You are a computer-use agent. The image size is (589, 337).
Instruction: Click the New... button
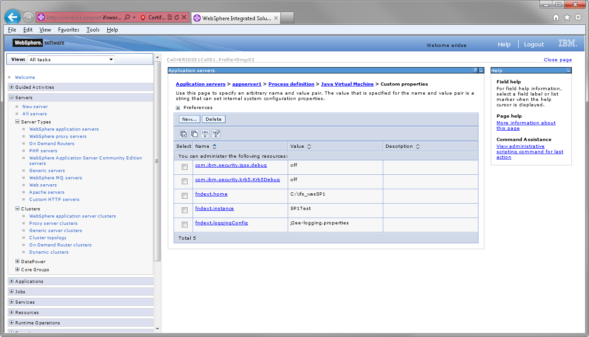(x=190, y=119)
